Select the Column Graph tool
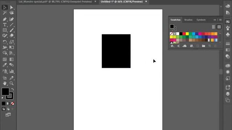232x130 pixels. point(12,71)
